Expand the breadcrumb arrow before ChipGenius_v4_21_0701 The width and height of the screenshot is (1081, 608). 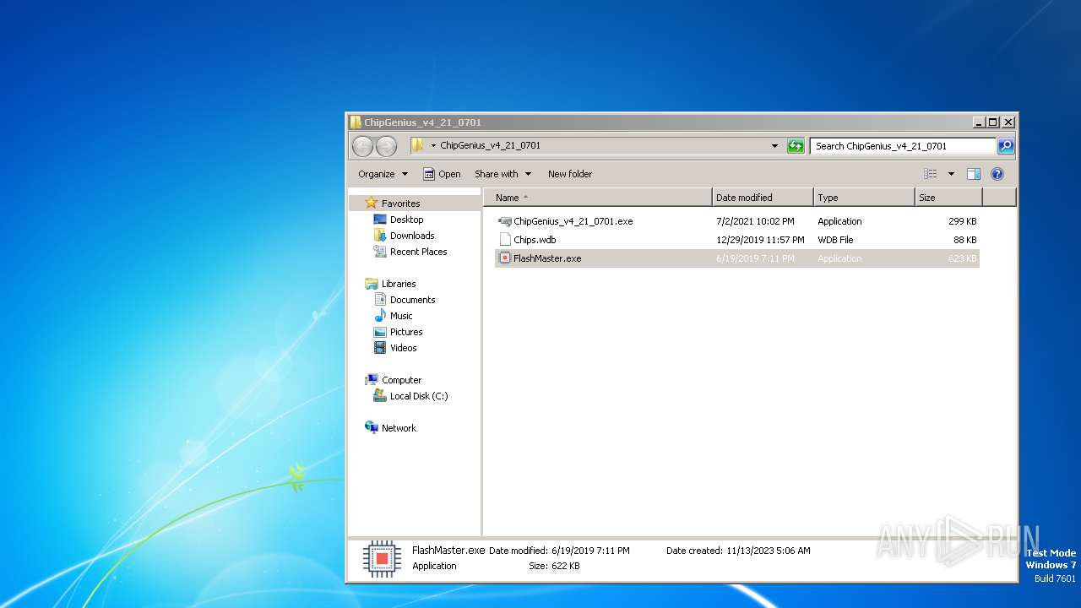pyautogui.click(x=433, y=145)
